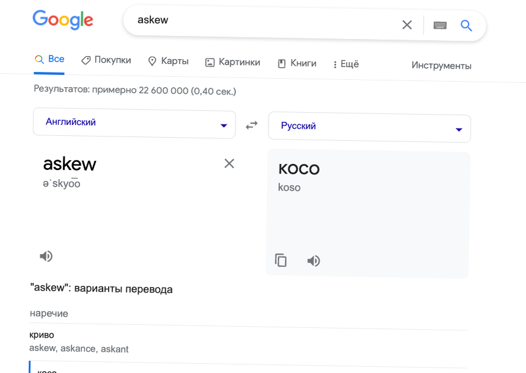Switch to the Карты tab
This screenshot has height=373, width=526.
coord(168,61)
